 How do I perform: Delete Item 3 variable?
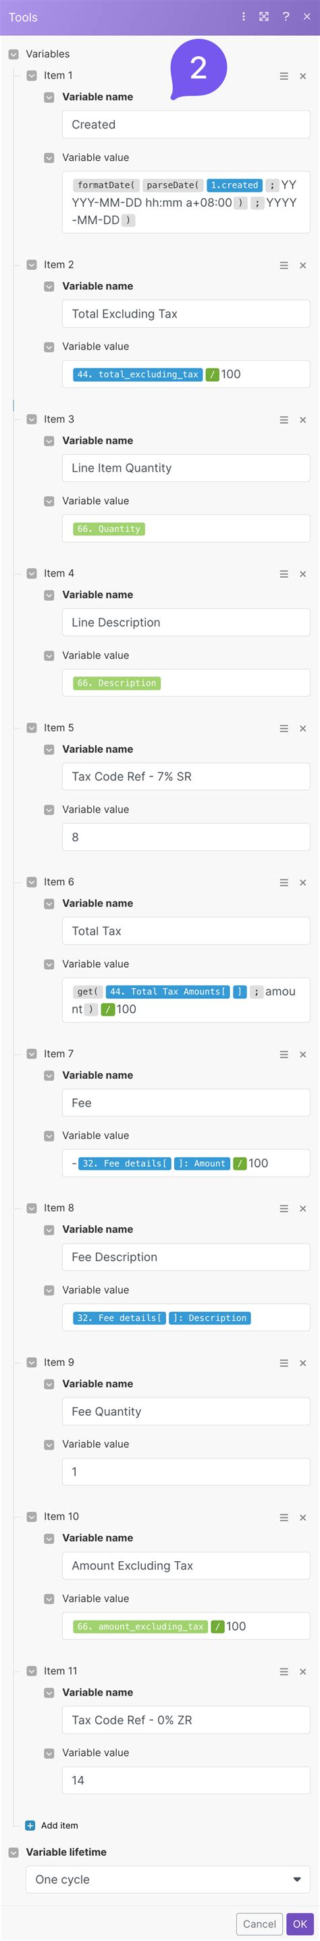(302, 420)
